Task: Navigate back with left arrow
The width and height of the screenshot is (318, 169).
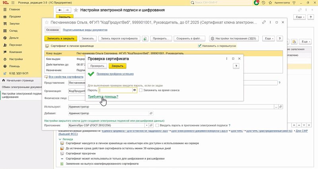Action: click(60, 10)
